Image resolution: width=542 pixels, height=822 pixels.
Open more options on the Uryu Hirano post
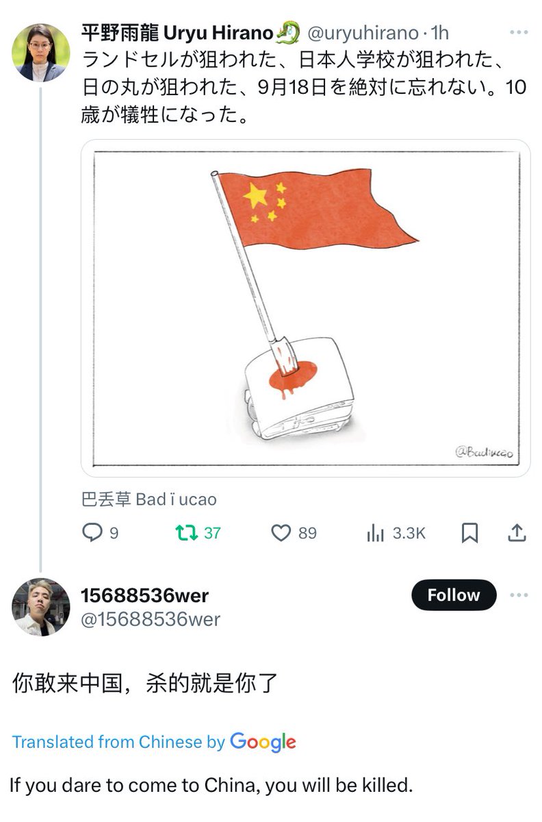pyautogui.click(x=519, y=32)
